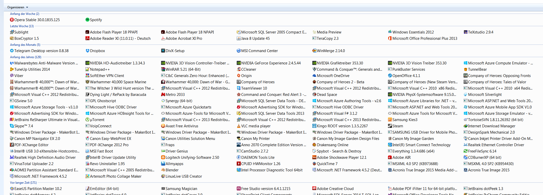Click the µTorrent icon
The width and height of the screenshot is (543, 195).
(87, 120)
